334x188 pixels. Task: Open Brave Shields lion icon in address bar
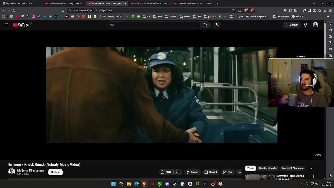pyautogui.click(x=246, y=10)
